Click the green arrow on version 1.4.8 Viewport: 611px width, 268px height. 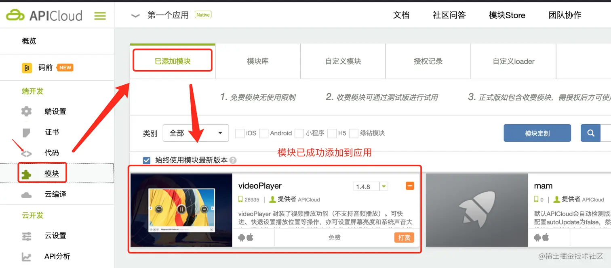tap(384, 186)
